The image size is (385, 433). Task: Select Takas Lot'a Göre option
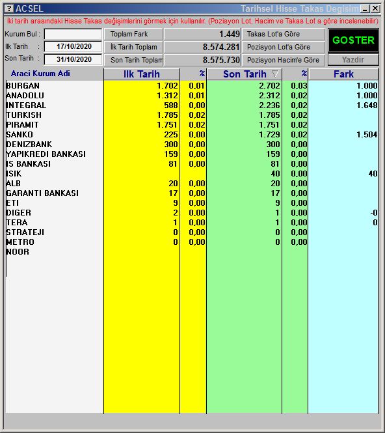pos(284,35)
